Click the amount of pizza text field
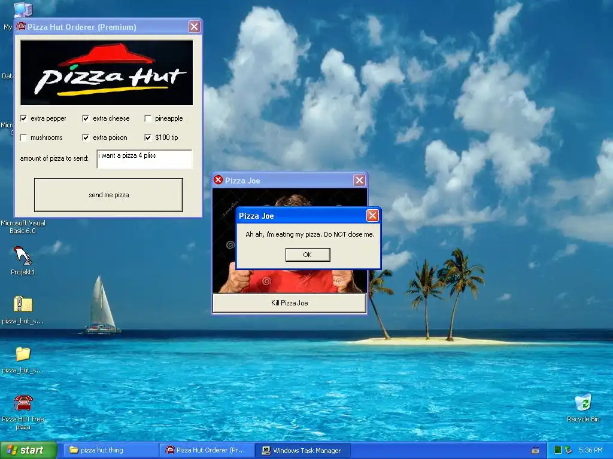 click(144, 159)
